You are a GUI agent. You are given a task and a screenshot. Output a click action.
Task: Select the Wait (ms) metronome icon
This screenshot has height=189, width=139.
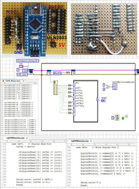117,117
